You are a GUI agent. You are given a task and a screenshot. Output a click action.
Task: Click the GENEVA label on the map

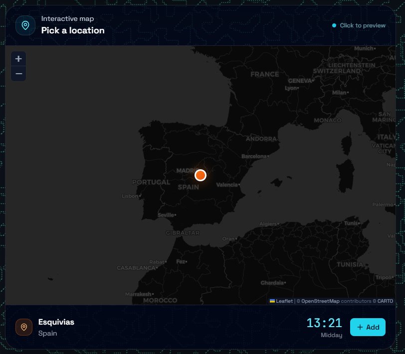pos(300,81)
